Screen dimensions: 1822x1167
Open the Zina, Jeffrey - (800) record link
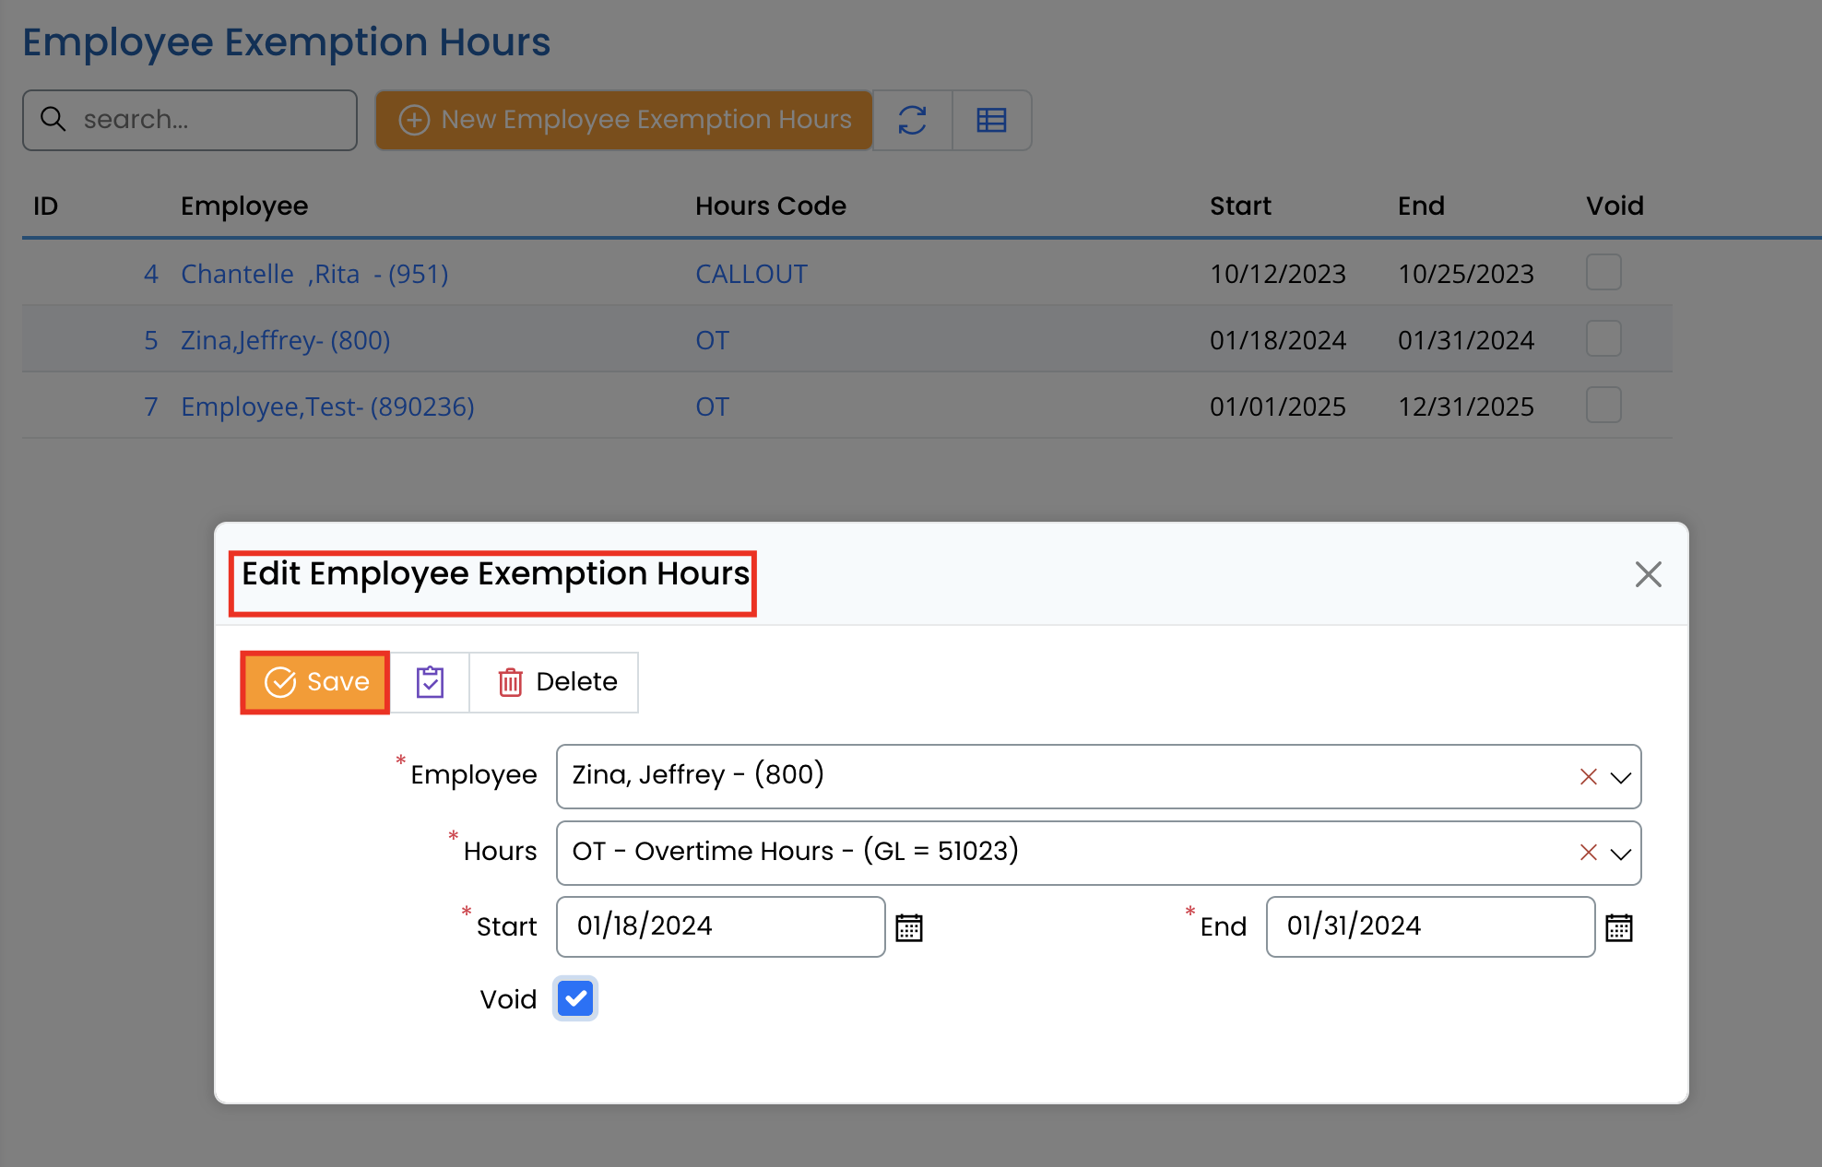tap(285, 340)
